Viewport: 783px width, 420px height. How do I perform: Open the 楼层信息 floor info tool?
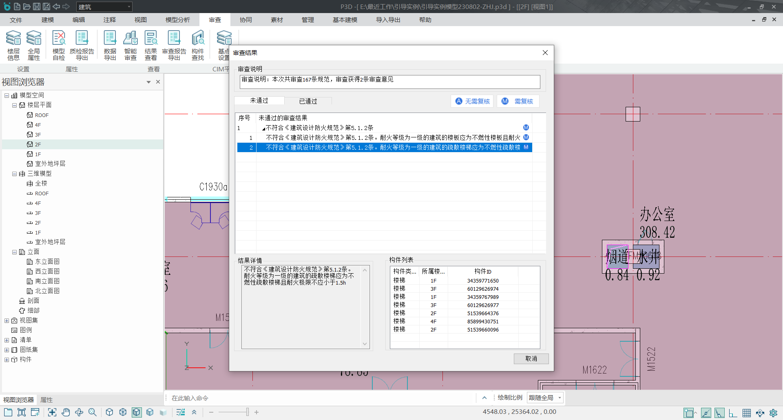click(13, 45)
